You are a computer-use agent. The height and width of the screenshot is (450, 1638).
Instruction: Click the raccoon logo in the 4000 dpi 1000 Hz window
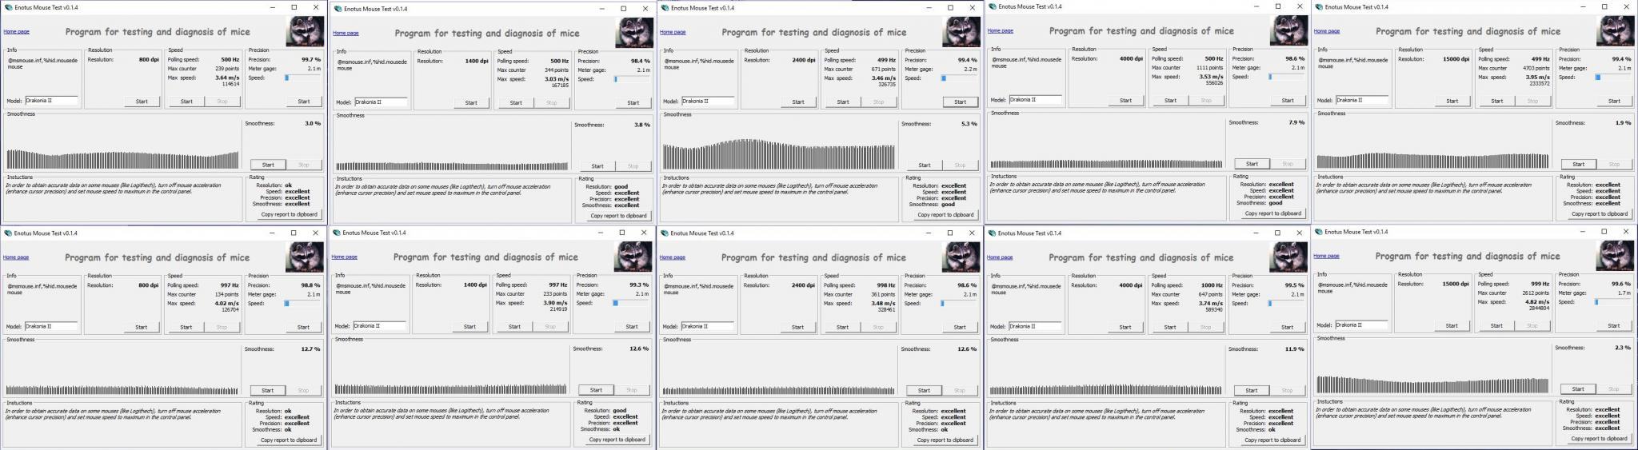click(1288, 256)
